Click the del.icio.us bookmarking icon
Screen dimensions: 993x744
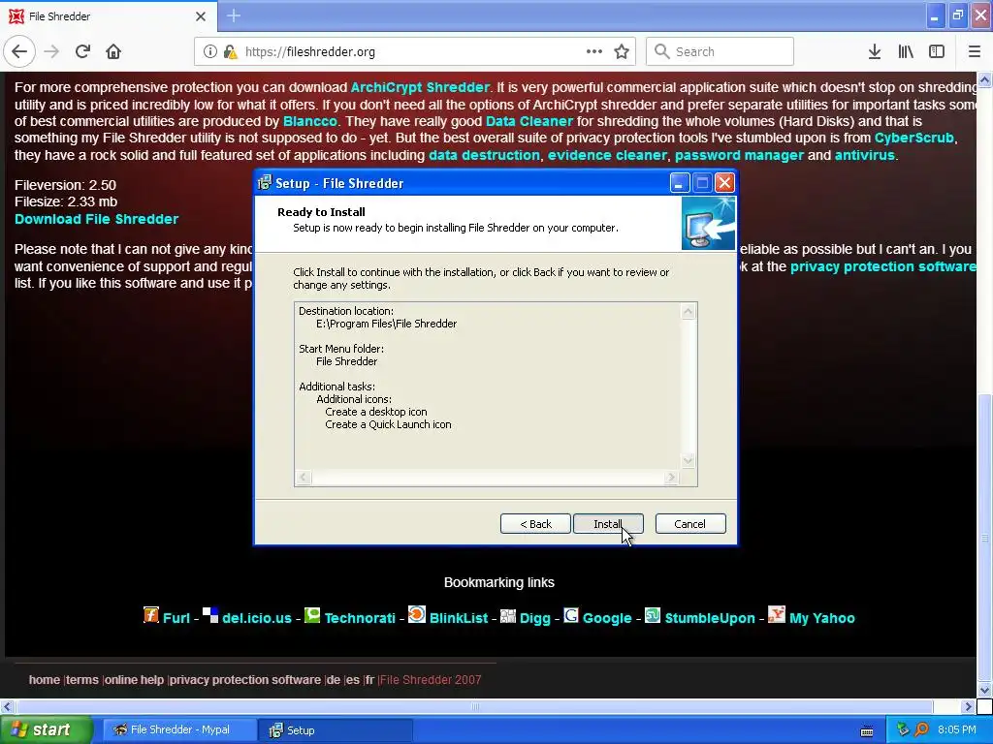[x=210, y=615]
